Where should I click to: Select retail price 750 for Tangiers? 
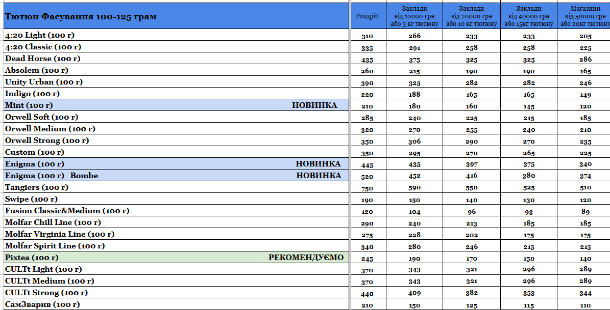(x=367, y=188)
